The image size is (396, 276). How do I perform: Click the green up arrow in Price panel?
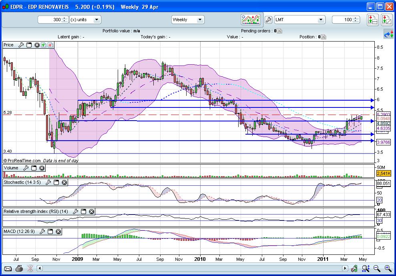click(x=43, y=45)
